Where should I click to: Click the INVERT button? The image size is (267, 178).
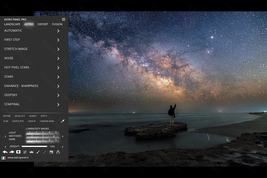click(x=33, y=116)
